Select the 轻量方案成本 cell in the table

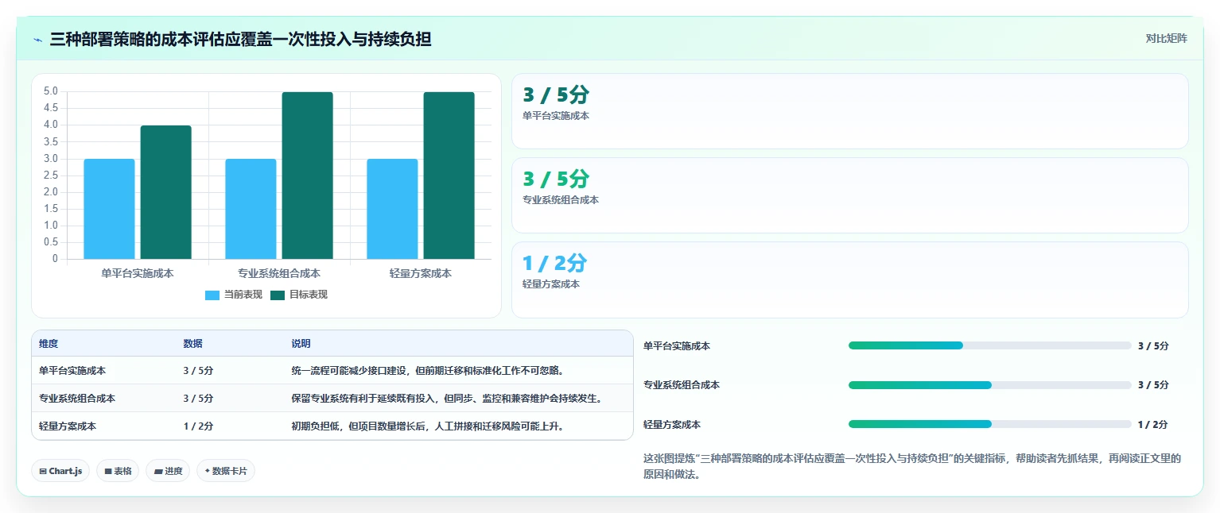pyautogui.click(x=68, y=426)
